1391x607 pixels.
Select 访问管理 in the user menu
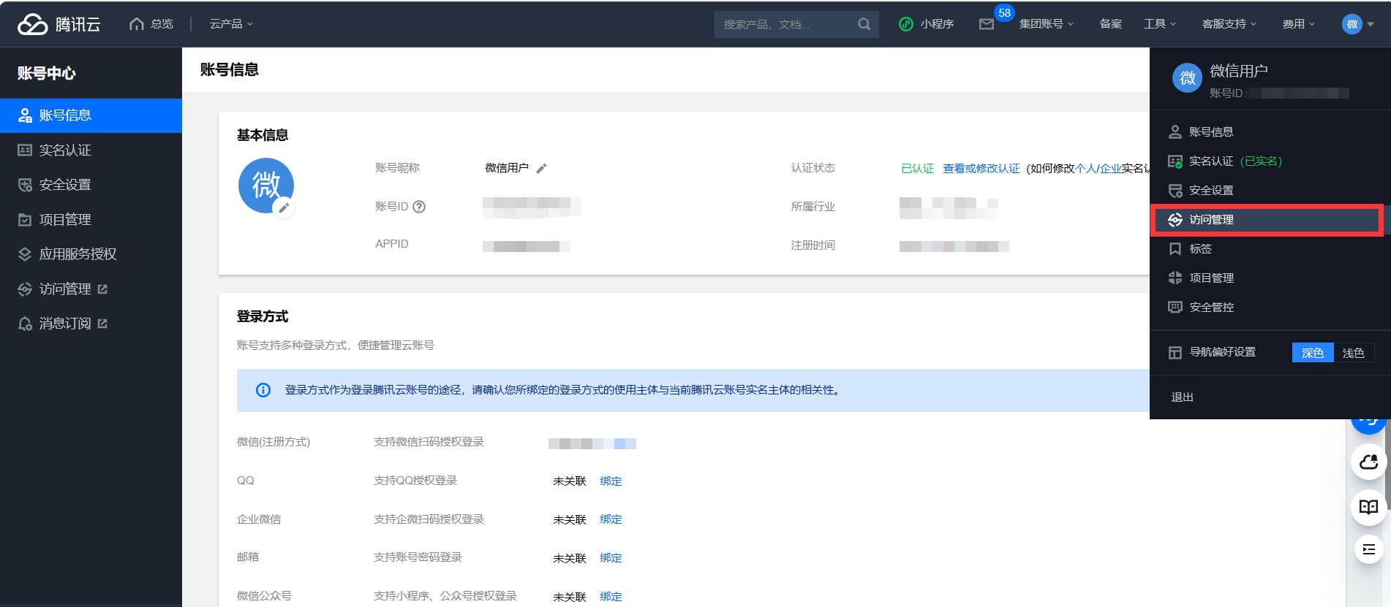coord(1211,220)
